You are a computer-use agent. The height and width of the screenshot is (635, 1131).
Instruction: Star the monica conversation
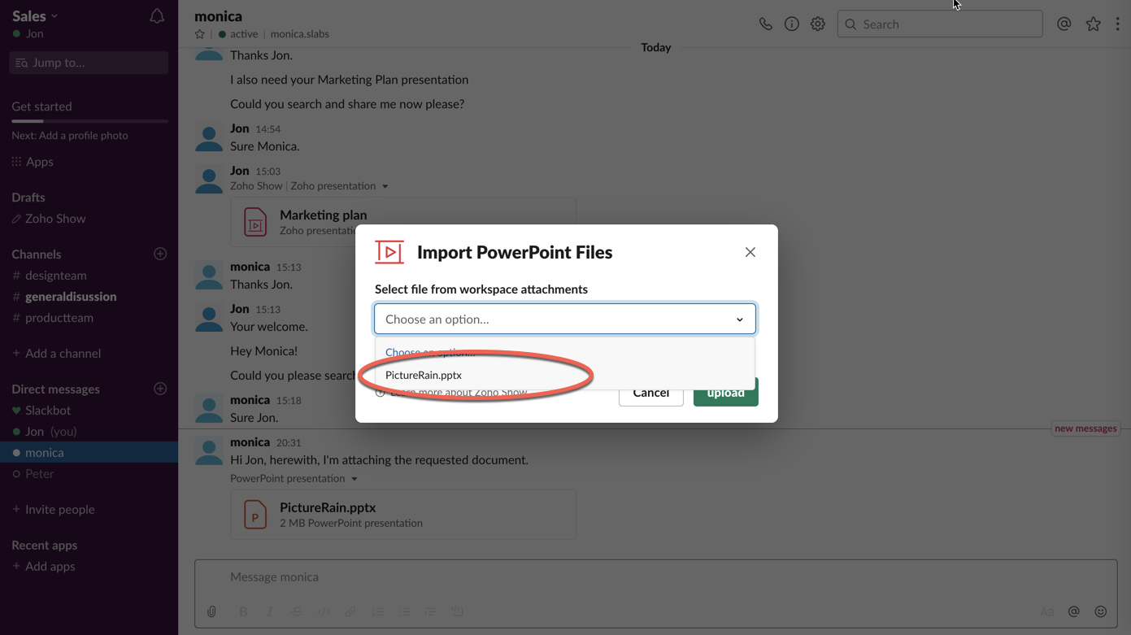(x=200, y=34)
